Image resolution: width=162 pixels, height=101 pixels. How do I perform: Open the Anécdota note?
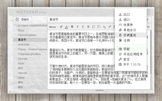coord(30,44)
